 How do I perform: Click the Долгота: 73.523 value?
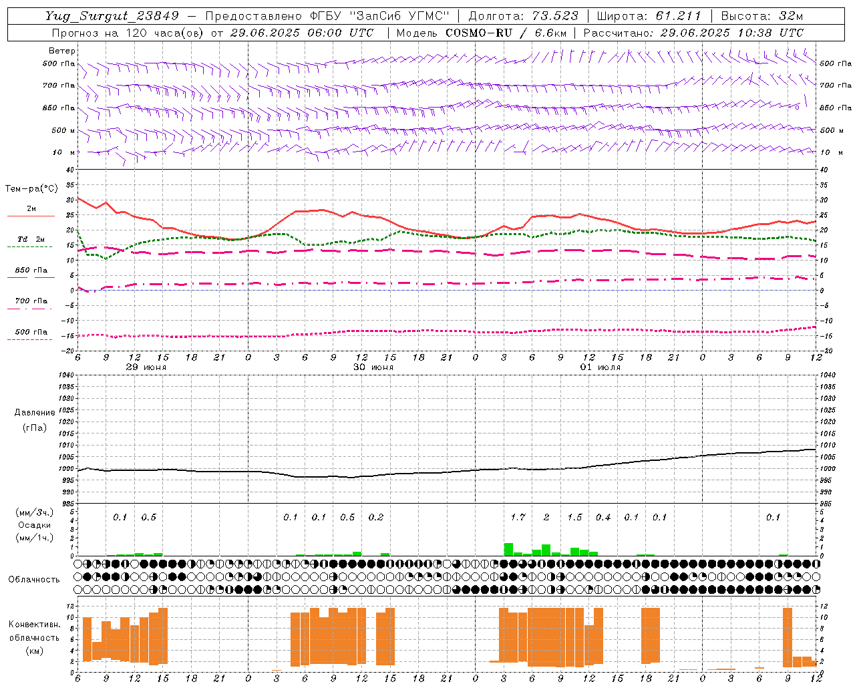tap(524, 17)
